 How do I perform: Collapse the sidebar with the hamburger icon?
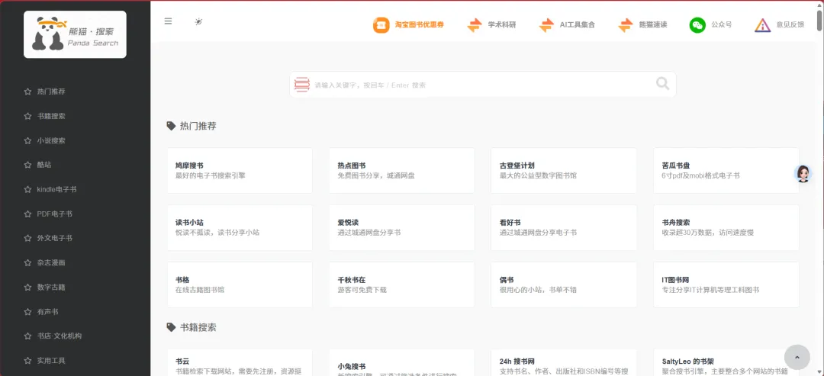click(x=168, y=21)
